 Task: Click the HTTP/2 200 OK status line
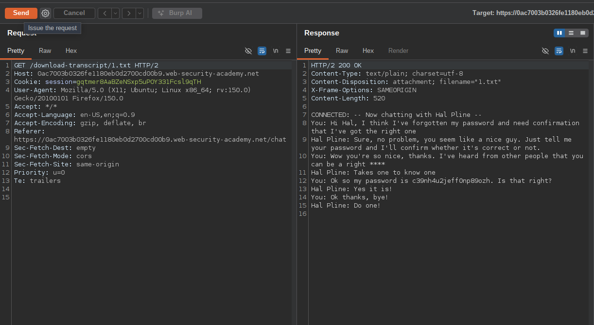[x=336, y=65]
